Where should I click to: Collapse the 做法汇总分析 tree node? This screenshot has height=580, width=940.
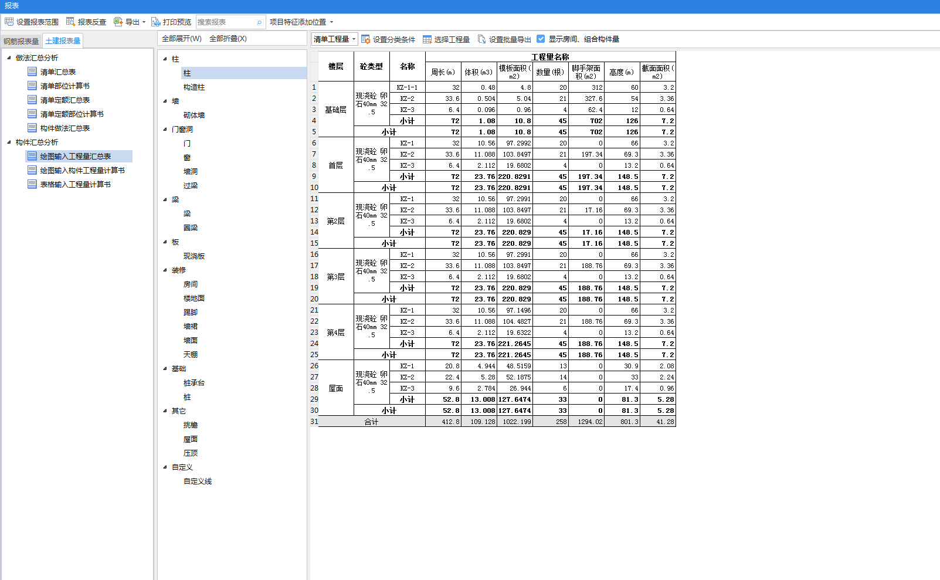click(x=9, y=57)
